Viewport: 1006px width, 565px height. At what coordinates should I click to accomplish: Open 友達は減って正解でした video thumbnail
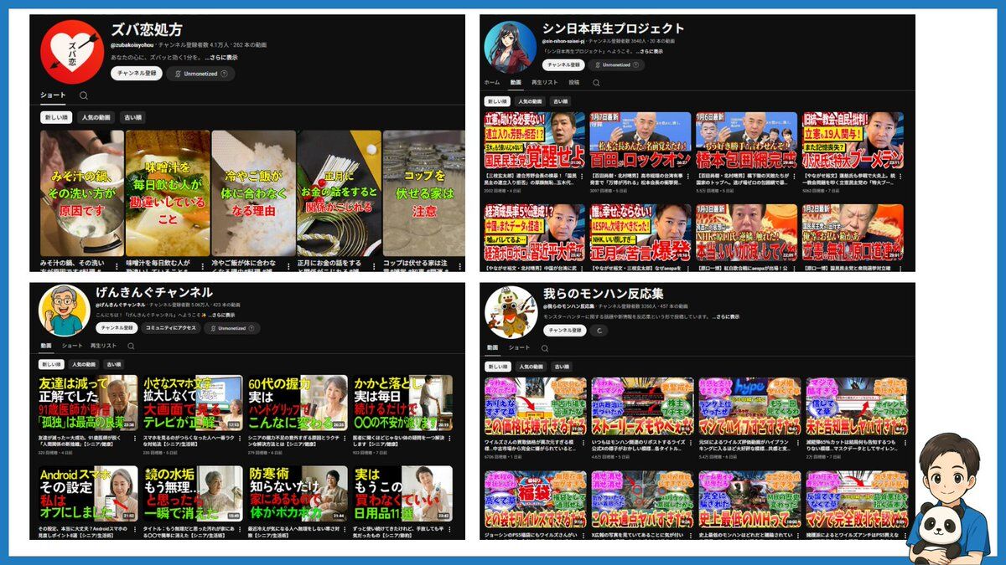pyautogui.click(x=88, y=403)
